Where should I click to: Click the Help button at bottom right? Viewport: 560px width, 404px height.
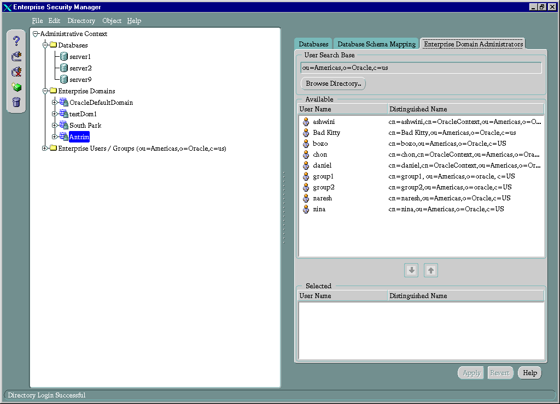pos(529,373)
